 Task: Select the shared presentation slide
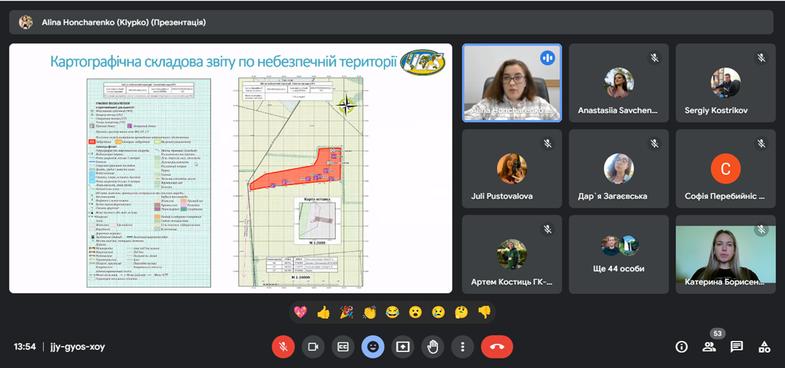(230, 168)
